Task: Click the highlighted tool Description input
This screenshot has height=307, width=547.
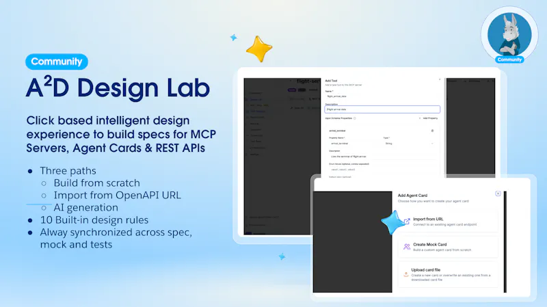Action: tap(382, 109)
